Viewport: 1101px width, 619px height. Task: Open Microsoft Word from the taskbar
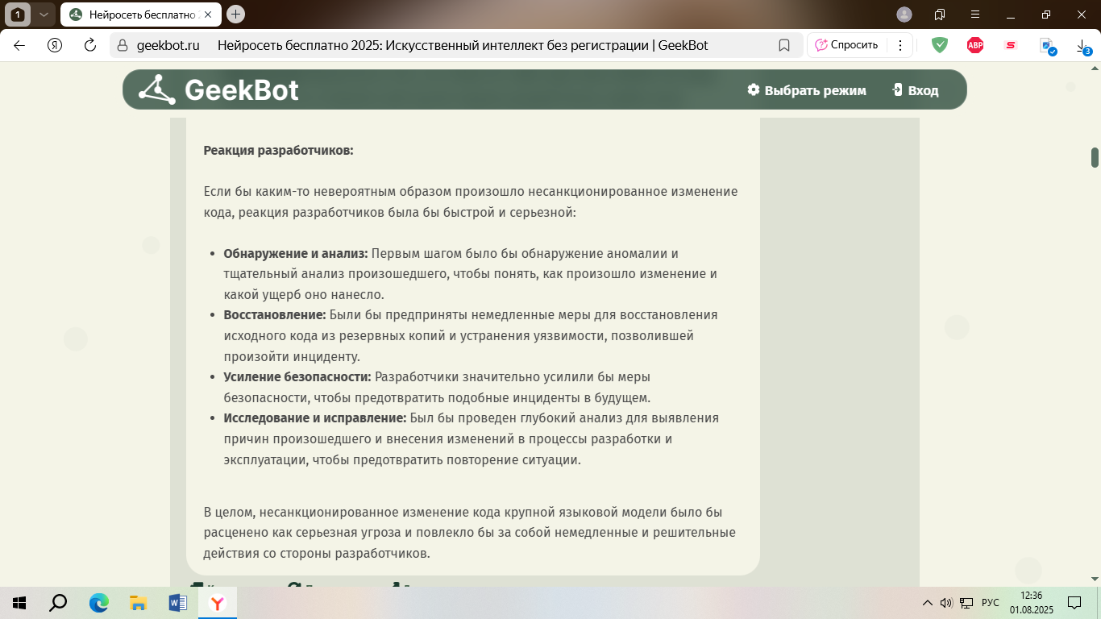(177, 603)
